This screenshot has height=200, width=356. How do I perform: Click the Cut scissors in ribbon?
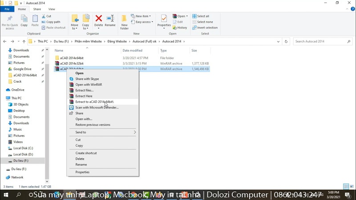[x=47, y=16]
